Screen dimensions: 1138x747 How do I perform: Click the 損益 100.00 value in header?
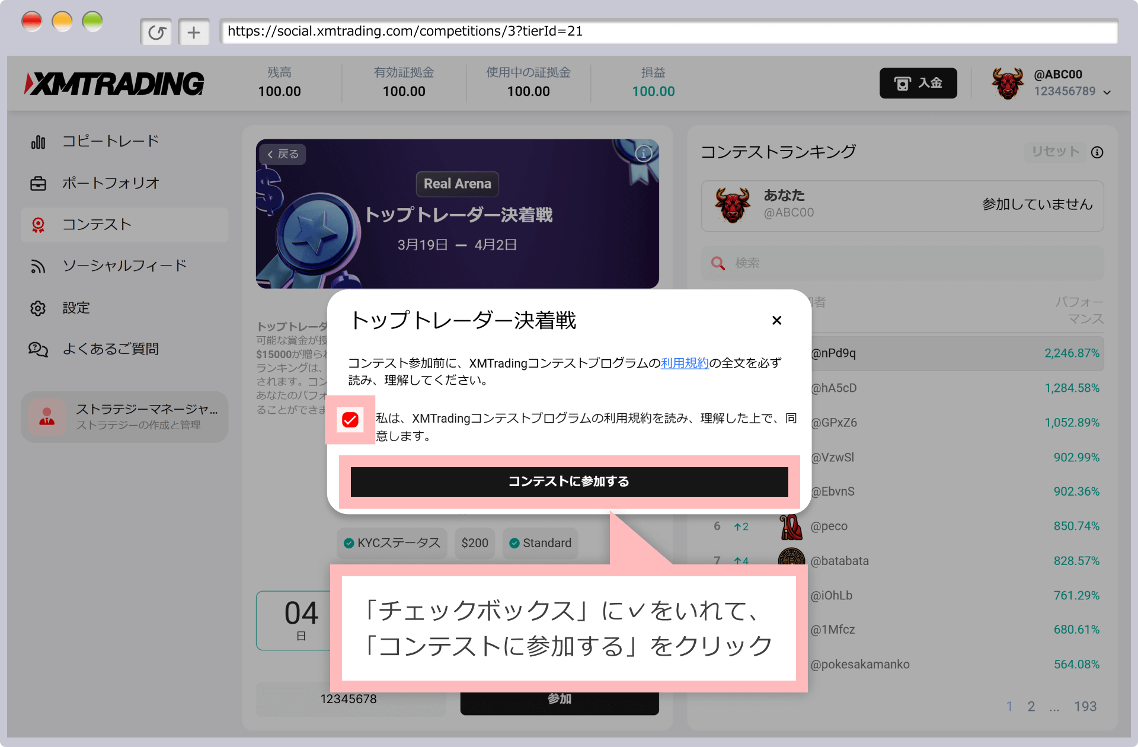click(653, 91)
